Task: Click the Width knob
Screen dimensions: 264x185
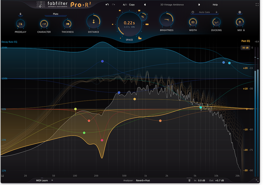Action: 193,22
